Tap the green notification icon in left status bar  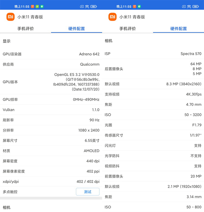(x=37, y=6)
